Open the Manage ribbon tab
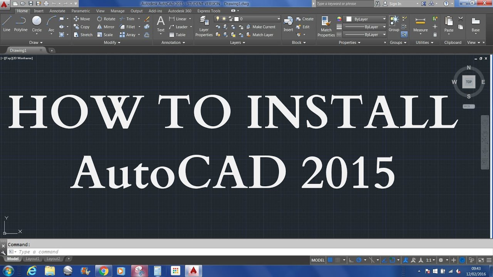 117,11
